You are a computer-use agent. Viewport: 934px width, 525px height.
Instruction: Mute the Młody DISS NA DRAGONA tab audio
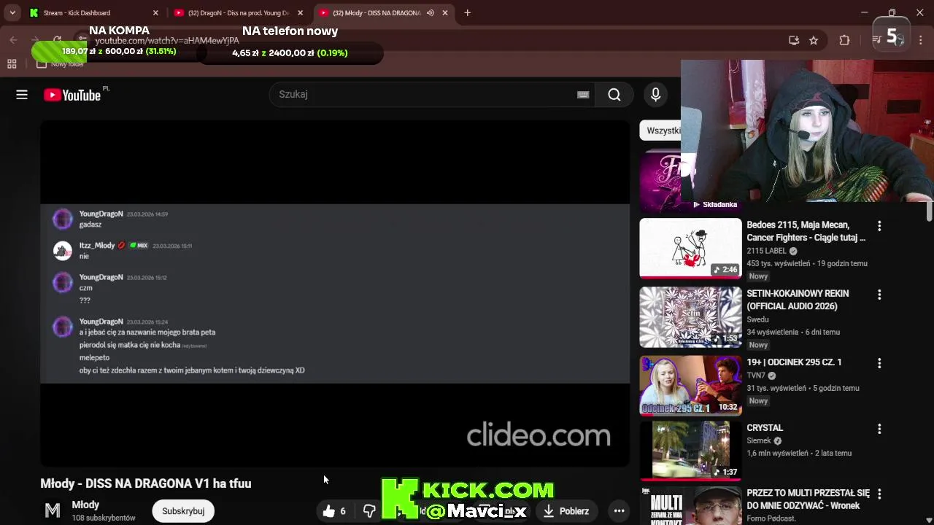(430, 13)
